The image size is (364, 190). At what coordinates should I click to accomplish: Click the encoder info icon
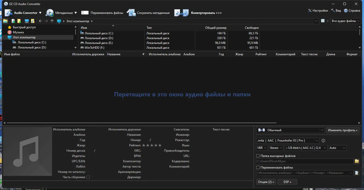(323, 141)
